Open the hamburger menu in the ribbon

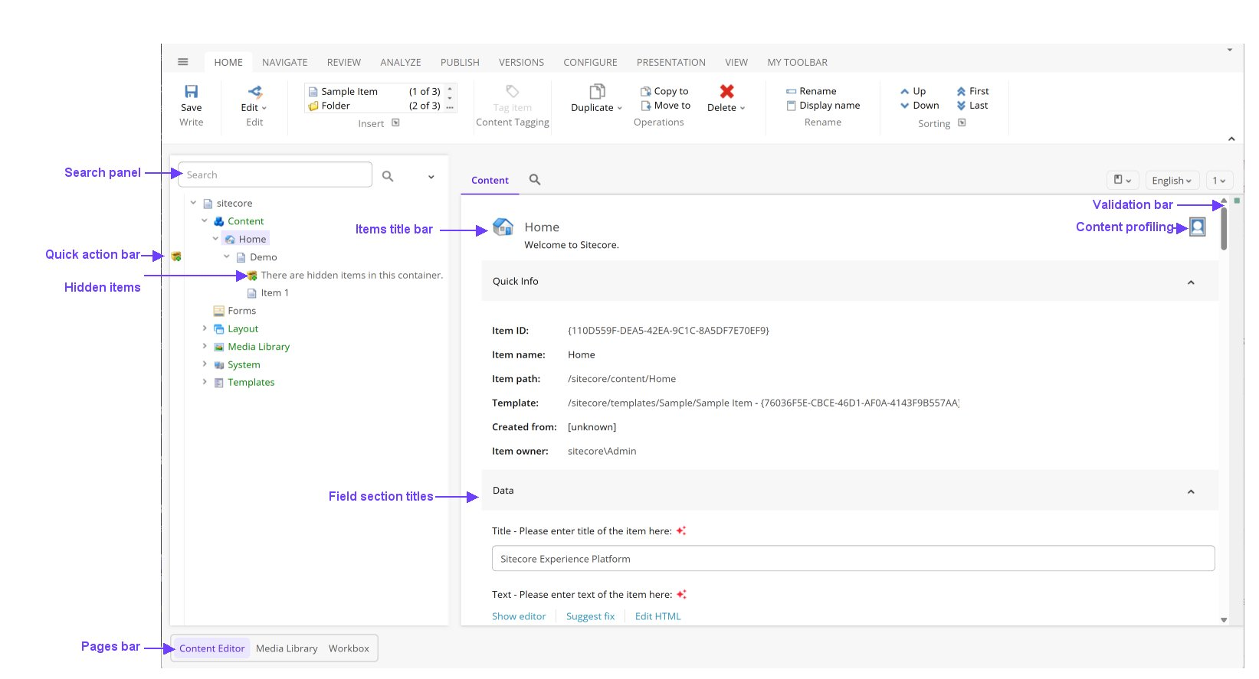(182, 62)
